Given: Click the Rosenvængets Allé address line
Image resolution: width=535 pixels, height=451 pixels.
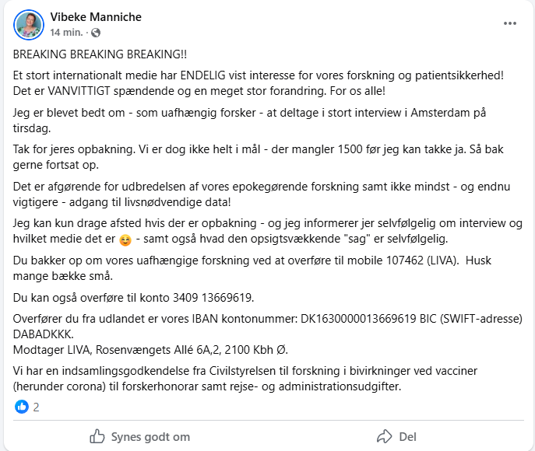Looking at the screenshot, I should 150,350.
